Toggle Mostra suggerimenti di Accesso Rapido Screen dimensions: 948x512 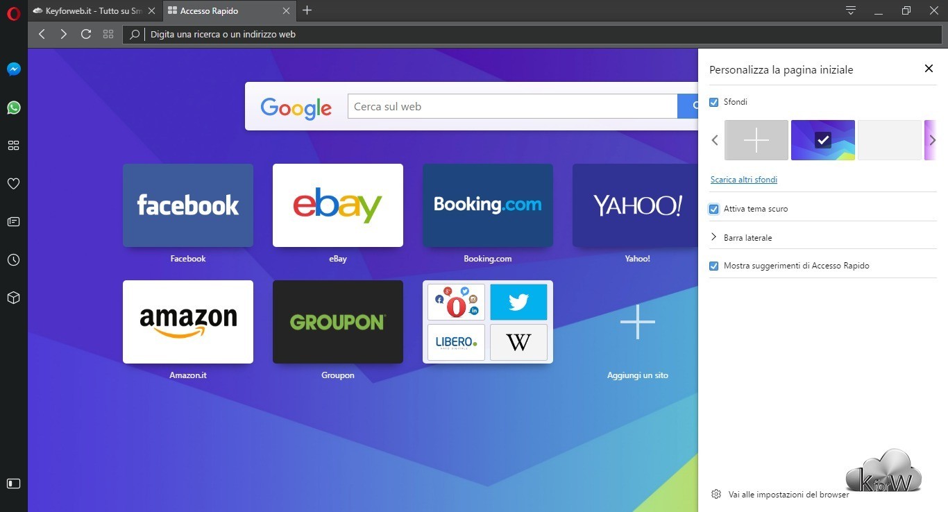point(714,266)
